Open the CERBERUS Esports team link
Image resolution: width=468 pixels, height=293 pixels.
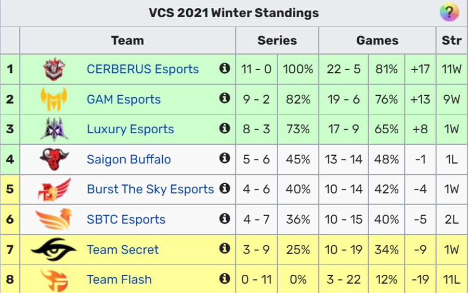(x=142, y=69)
